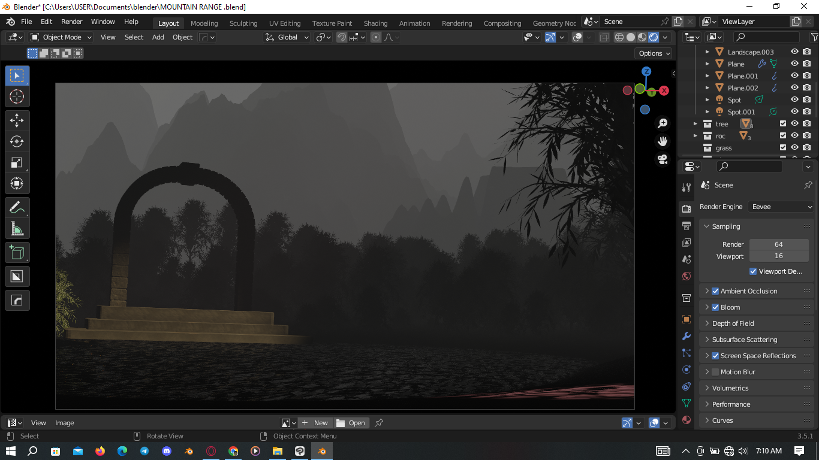The height and width of the screenshot is (460, 819).
Task: Click the pan view hand gizmo
Action: point(663,141)
